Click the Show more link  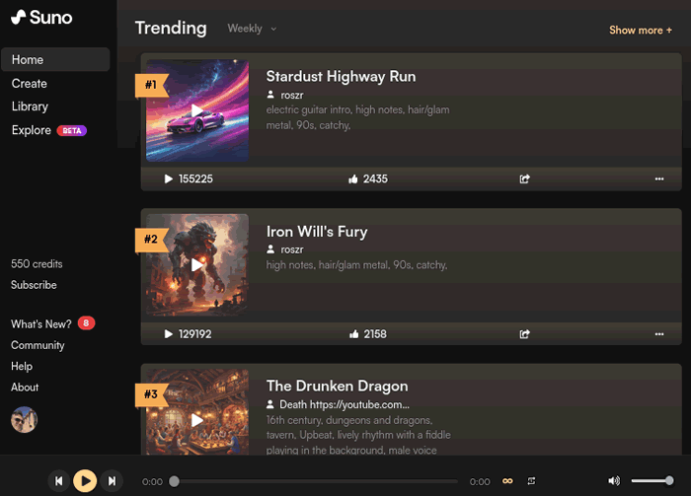(641, 30)
